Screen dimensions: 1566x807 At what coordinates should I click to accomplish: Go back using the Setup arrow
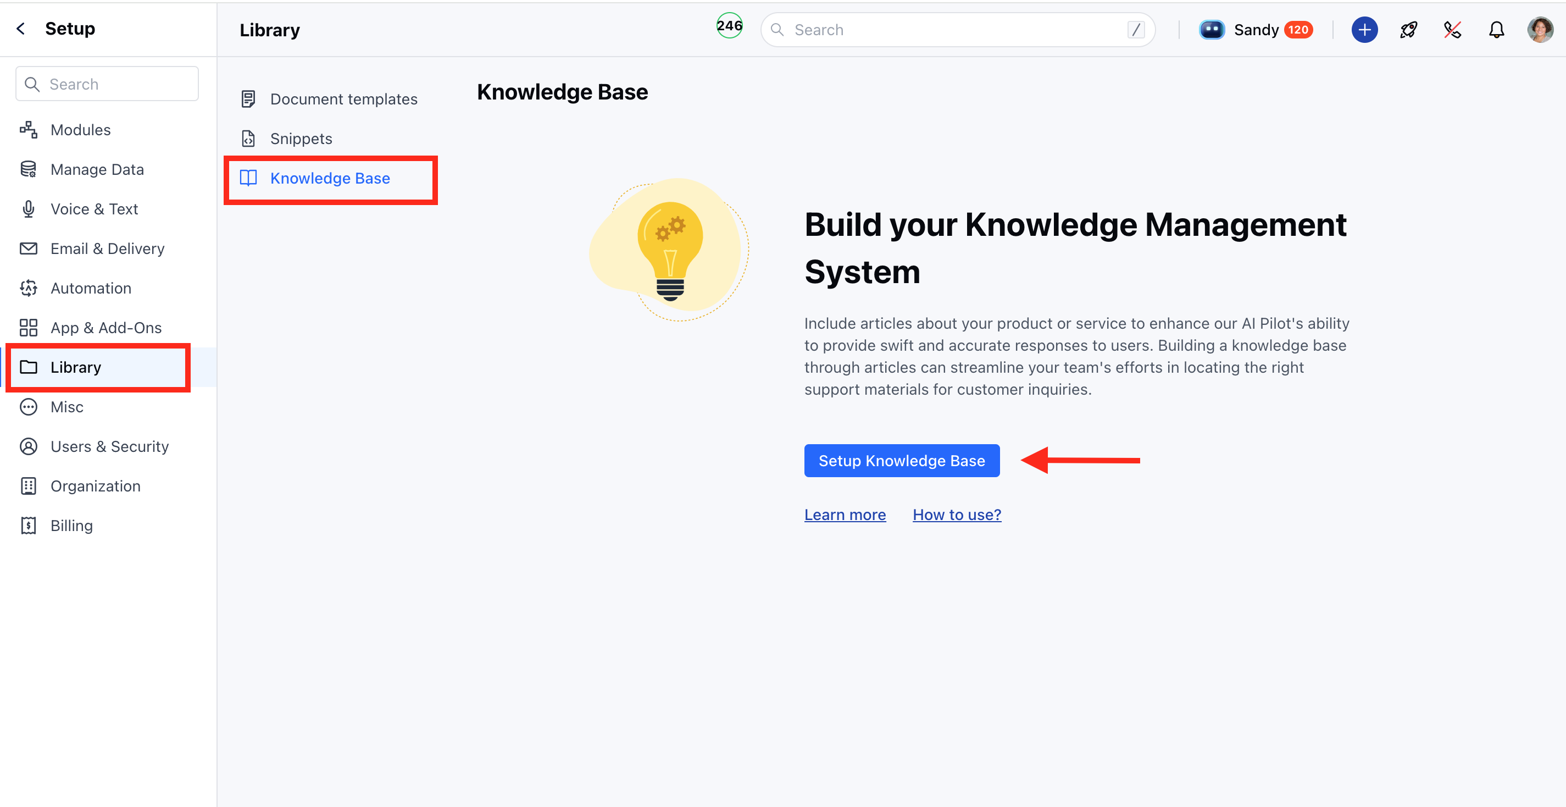click(x=21, y=29)
